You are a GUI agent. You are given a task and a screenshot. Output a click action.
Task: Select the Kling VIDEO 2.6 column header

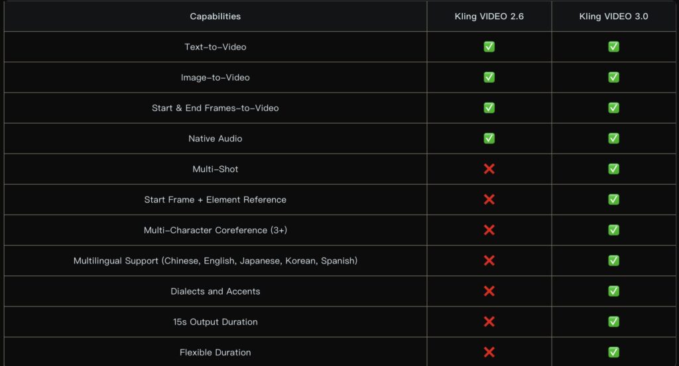click(489, 17)
